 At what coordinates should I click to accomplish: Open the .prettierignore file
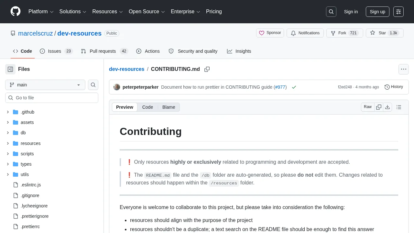[35, 216]
